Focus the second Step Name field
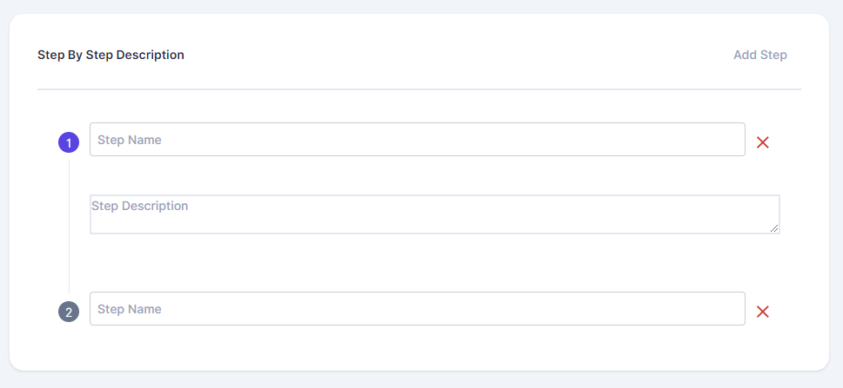 tap(418, 309)
